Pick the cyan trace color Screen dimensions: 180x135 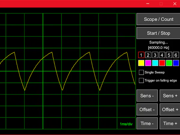click(155, 63)
